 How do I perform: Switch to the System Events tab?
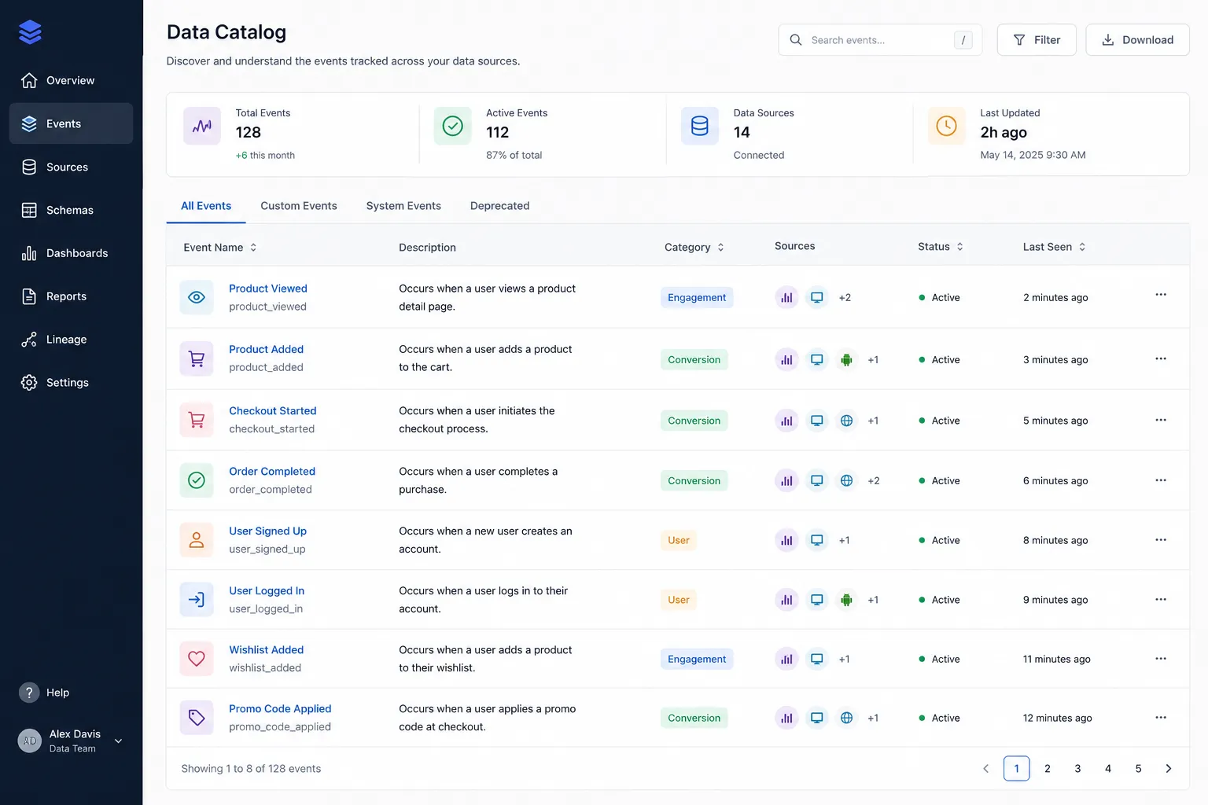point(403,206)
